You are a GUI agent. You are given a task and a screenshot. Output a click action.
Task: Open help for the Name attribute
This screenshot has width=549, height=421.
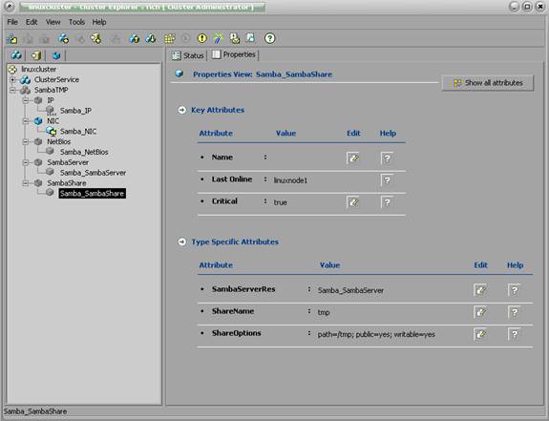coord(387,158)
